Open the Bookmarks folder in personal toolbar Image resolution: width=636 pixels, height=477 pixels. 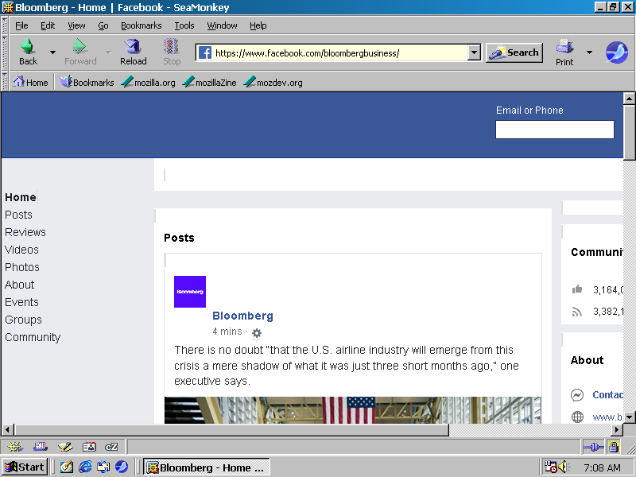coord(87,83)
